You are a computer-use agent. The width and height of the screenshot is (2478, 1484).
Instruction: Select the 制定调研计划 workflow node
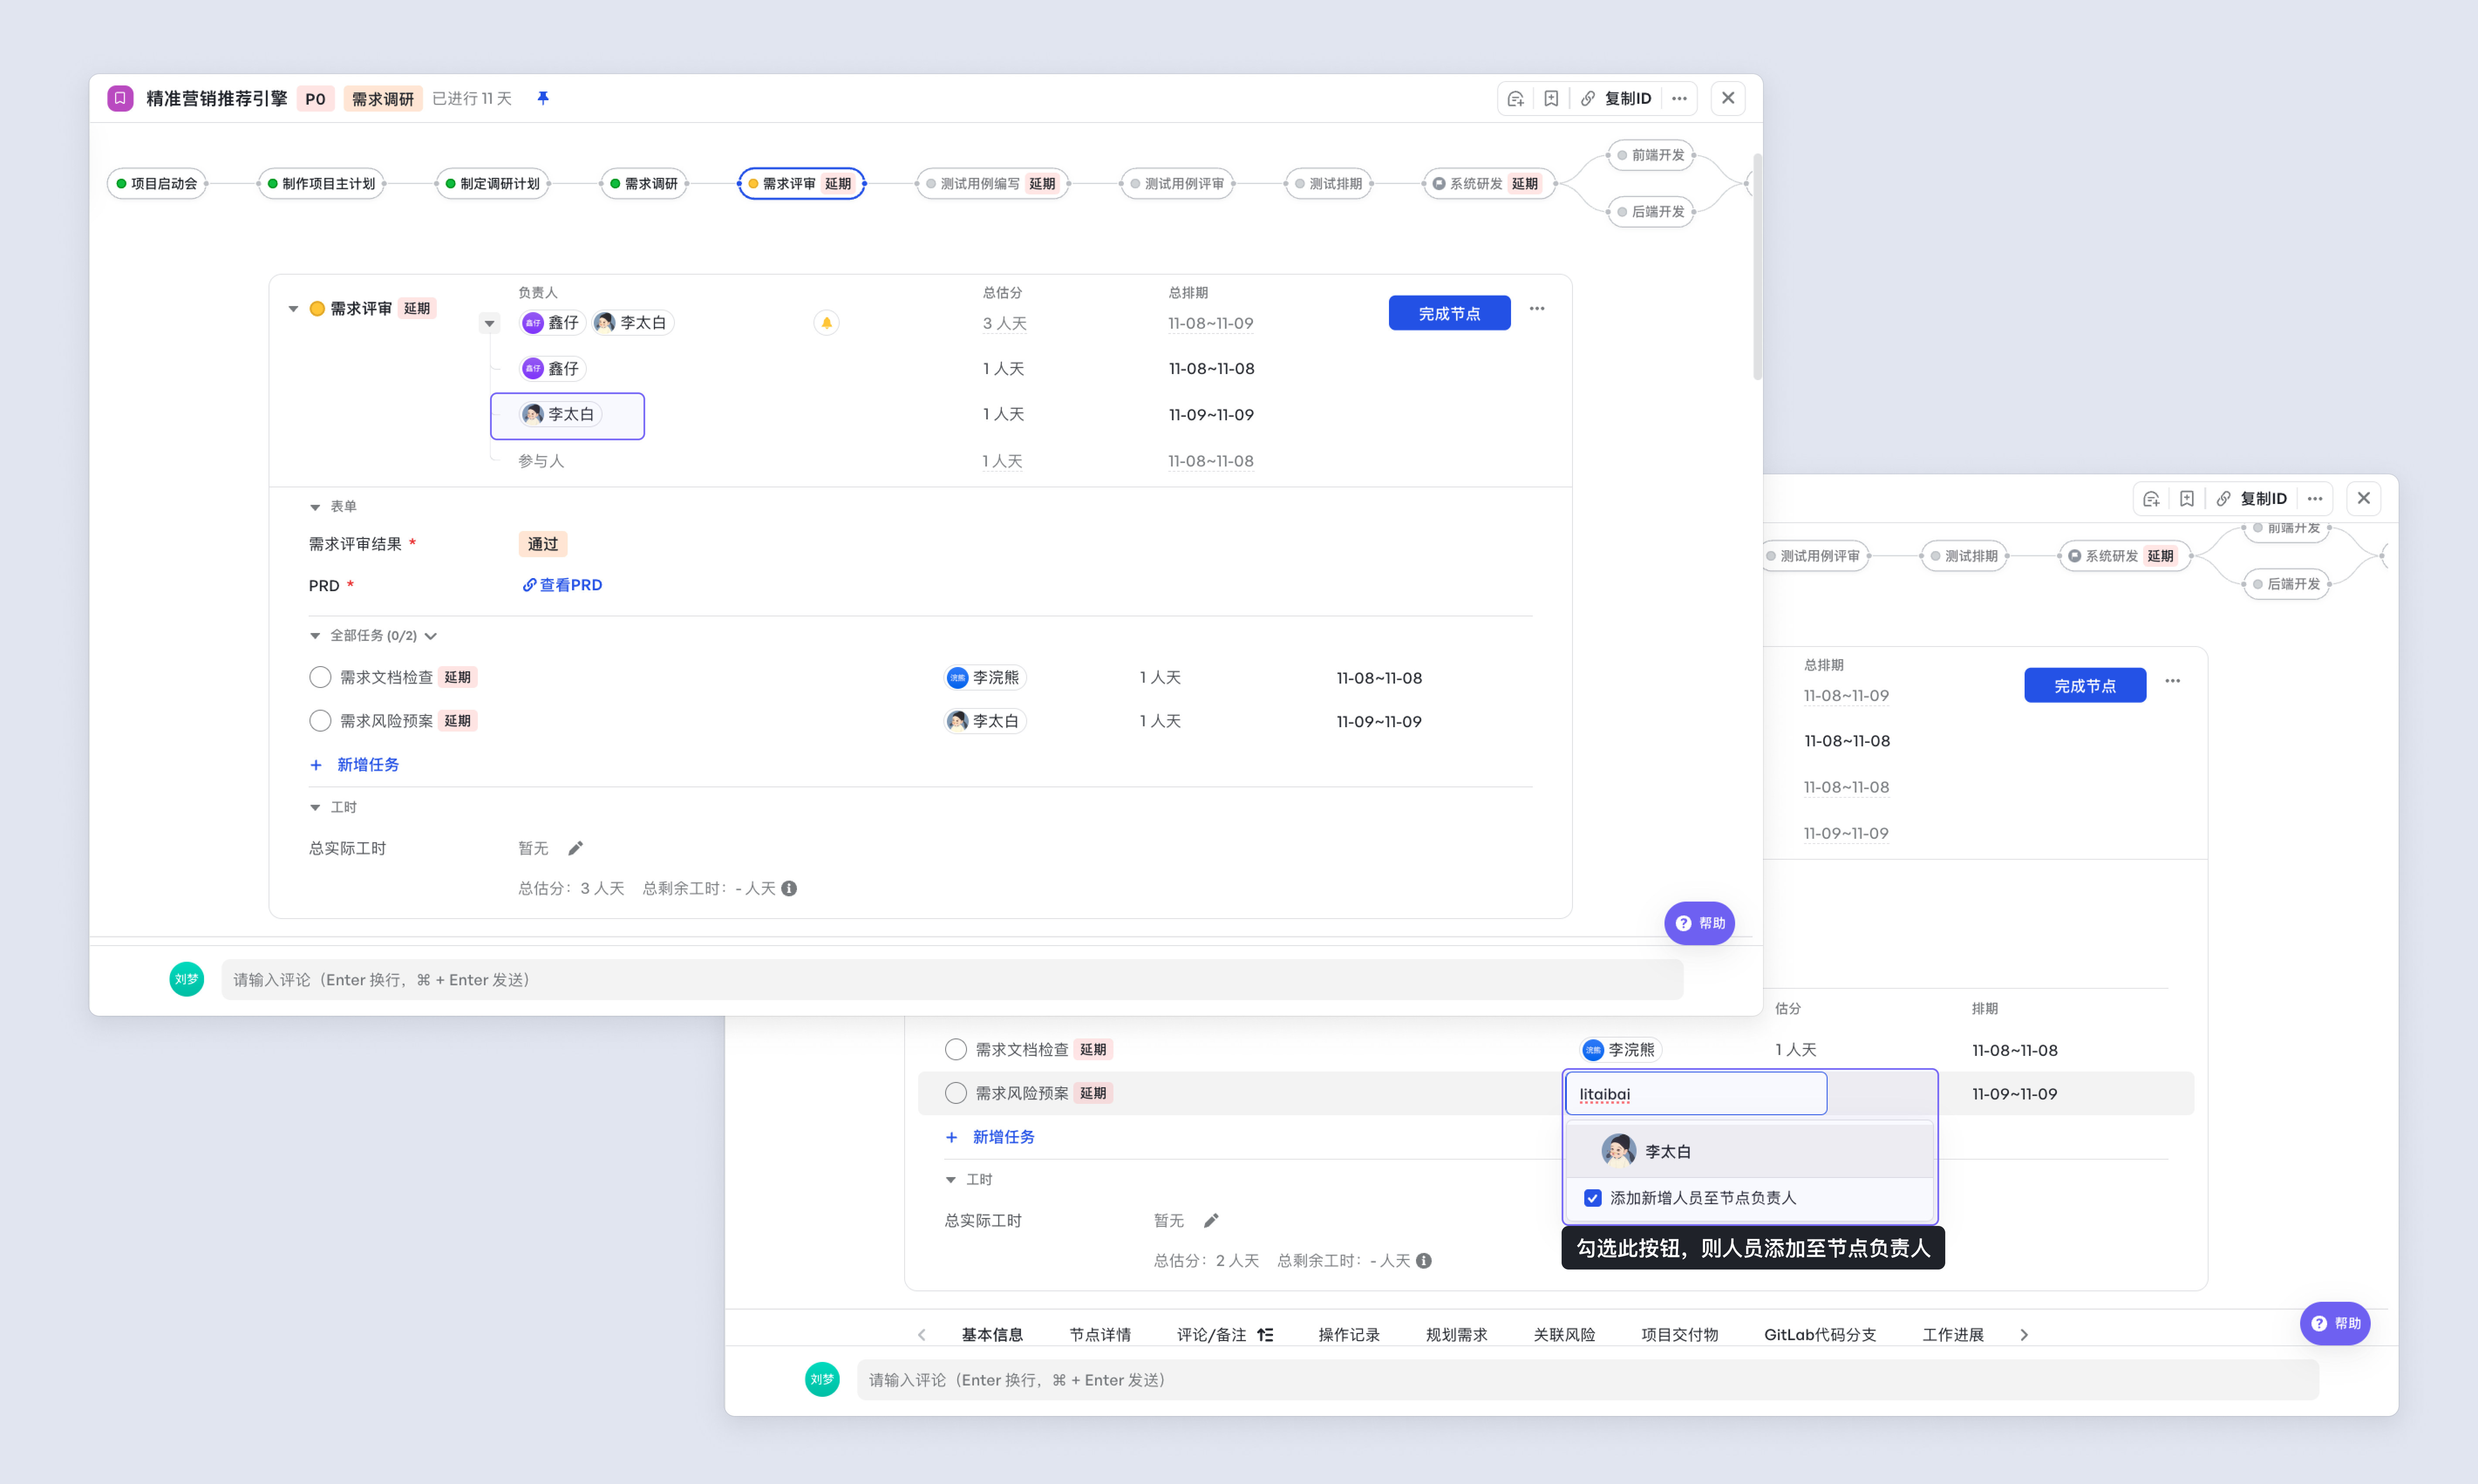[493, 183]
